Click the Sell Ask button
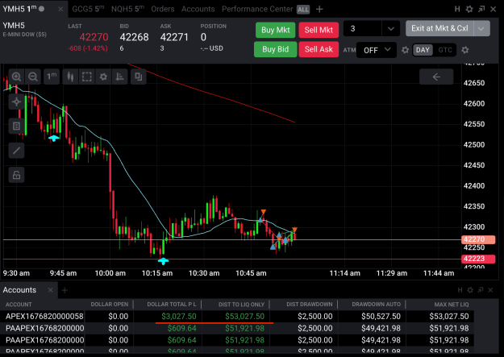504x357 pixels. (x=319, y=49)
